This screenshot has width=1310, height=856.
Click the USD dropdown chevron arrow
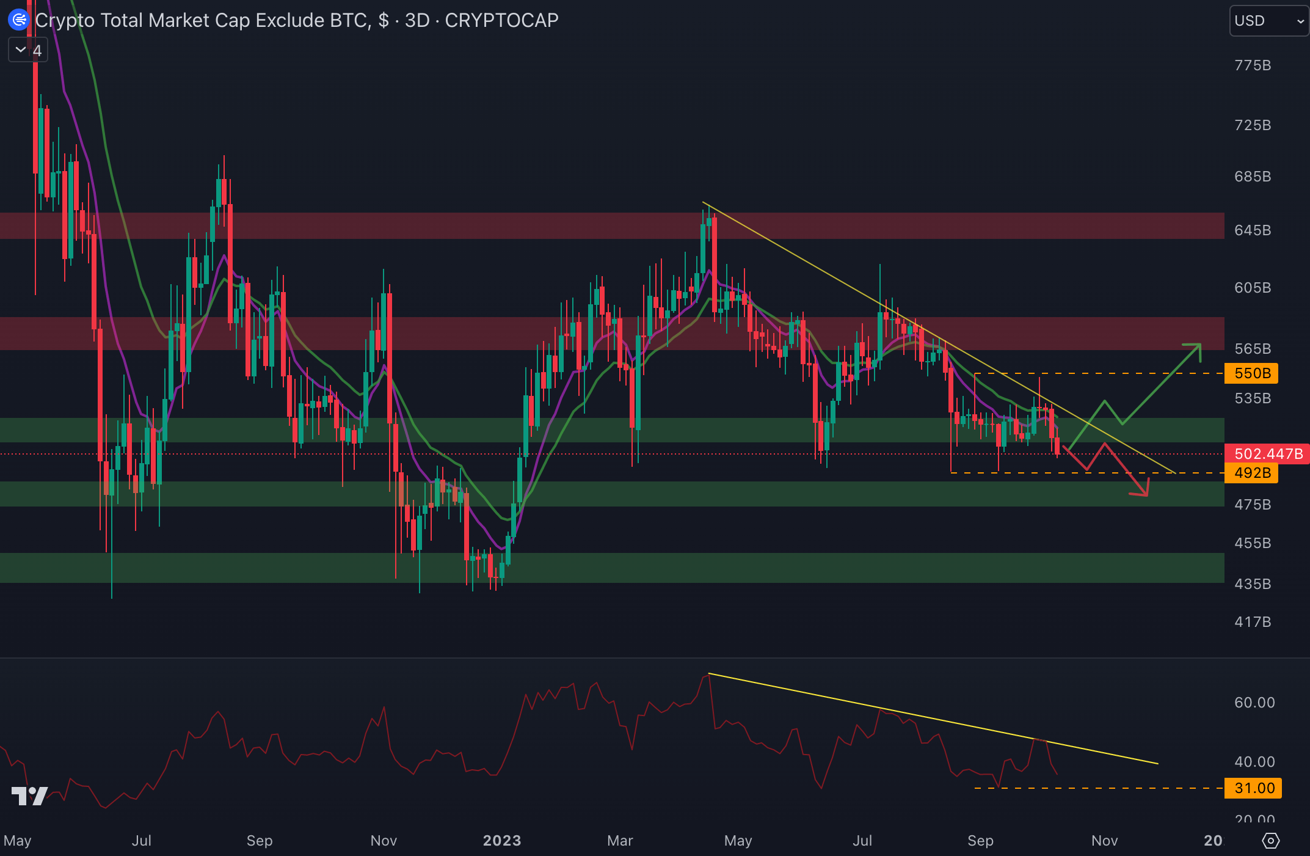pyautogui.click(x=1300, y=21)
